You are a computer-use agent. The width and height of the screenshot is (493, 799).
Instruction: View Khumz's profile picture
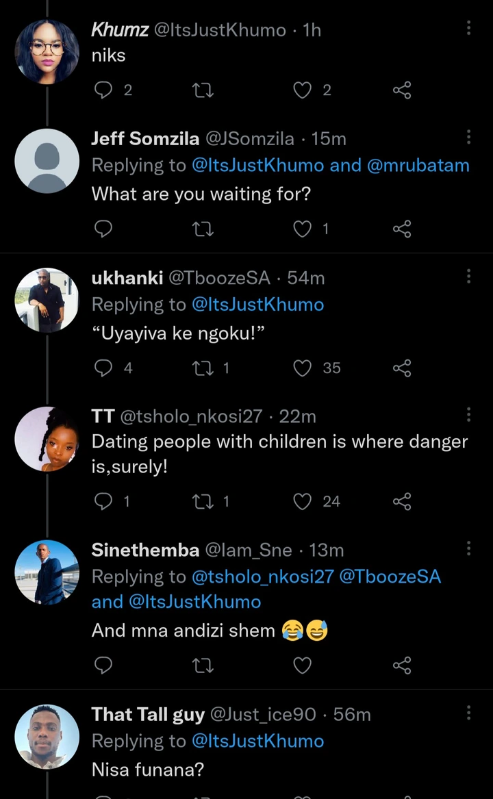pos(47,52)
